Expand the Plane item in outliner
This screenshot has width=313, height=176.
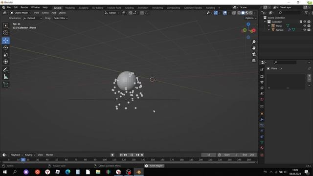click(269, 26)
